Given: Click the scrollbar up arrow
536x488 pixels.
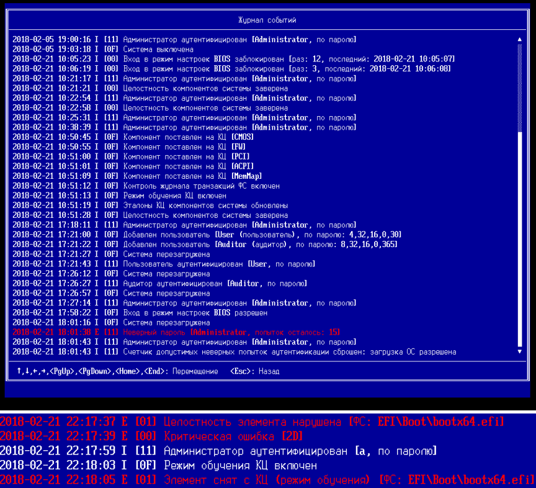Looking at the screenshot, I should (520, 39).
